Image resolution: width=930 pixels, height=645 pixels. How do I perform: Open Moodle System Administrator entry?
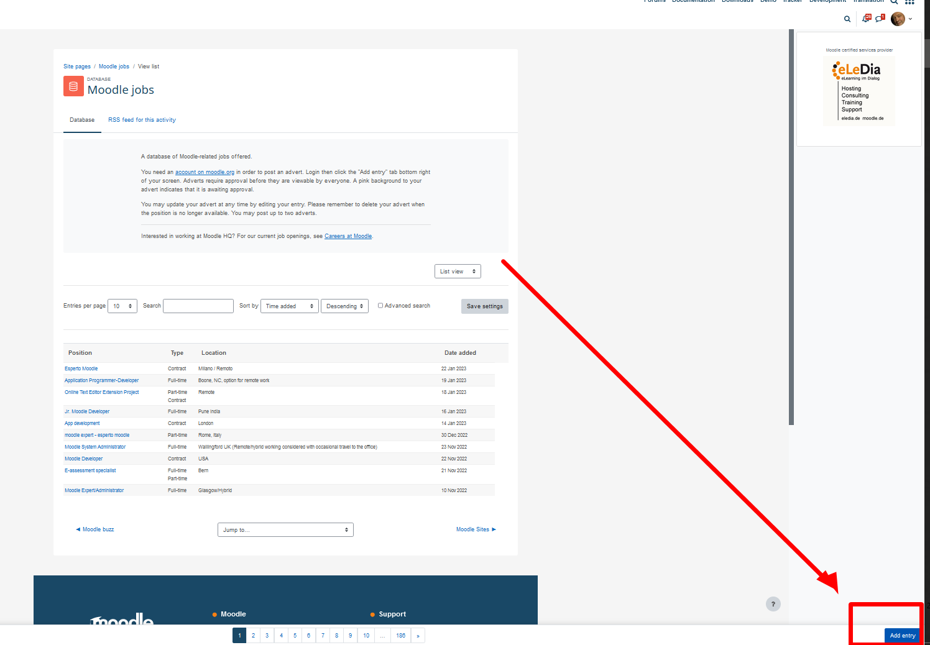(95, 447)
